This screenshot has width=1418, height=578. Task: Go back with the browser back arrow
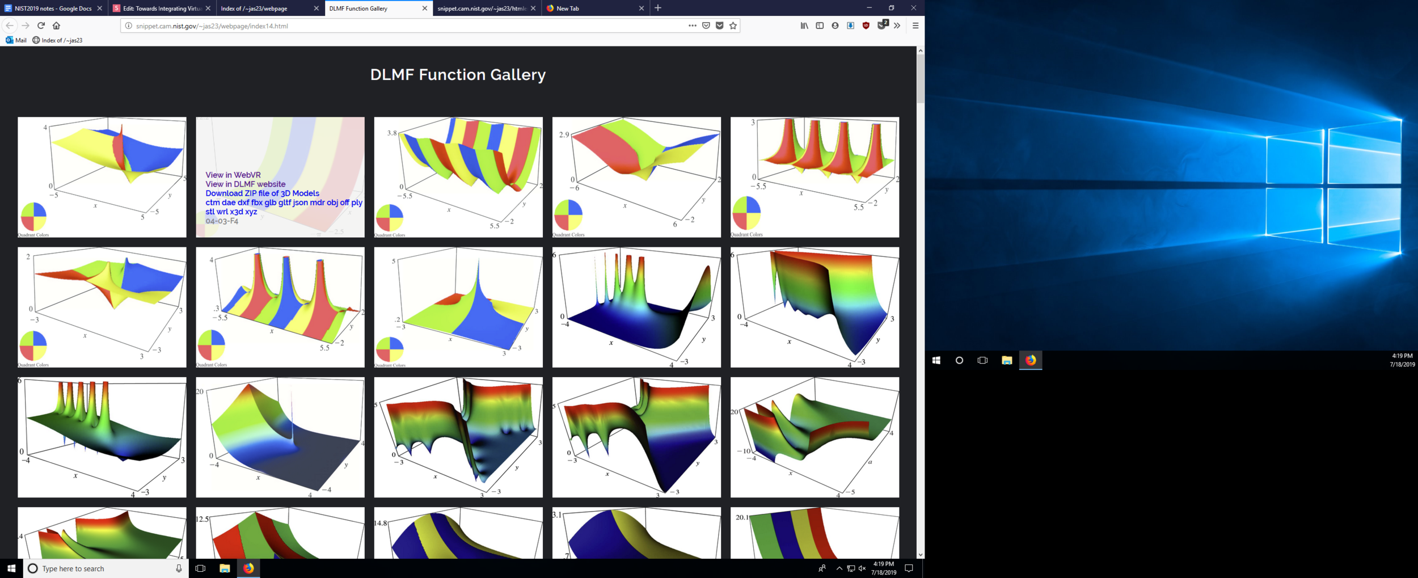pos(10,26)
